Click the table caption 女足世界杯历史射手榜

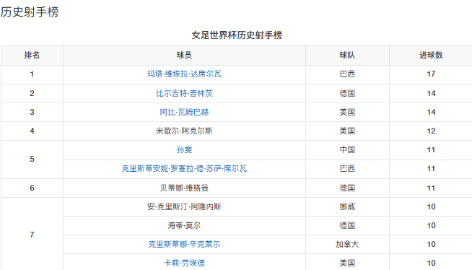pyautogui.click(x=237, y=35)
